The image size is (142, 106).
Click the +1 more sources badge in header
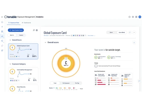point(85,36)
